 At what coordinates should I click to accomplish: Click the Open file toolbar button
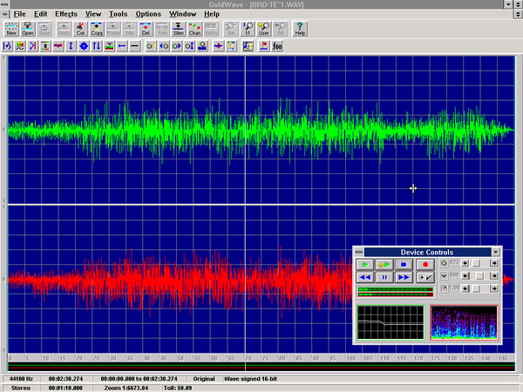pyautogui.click(x=27, y=29)
